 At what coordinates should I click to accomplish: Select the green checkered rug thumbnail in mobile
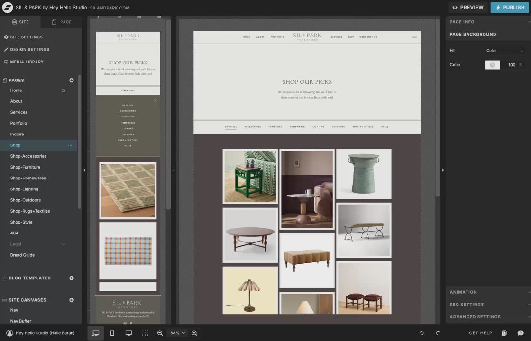(128, 191)
